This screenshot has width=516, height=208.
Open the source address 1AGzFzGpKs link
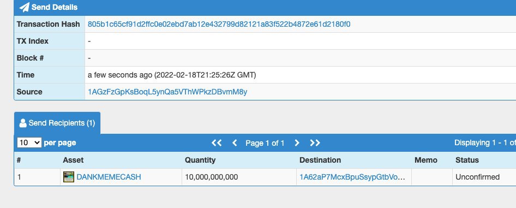[x=167, y=92]
